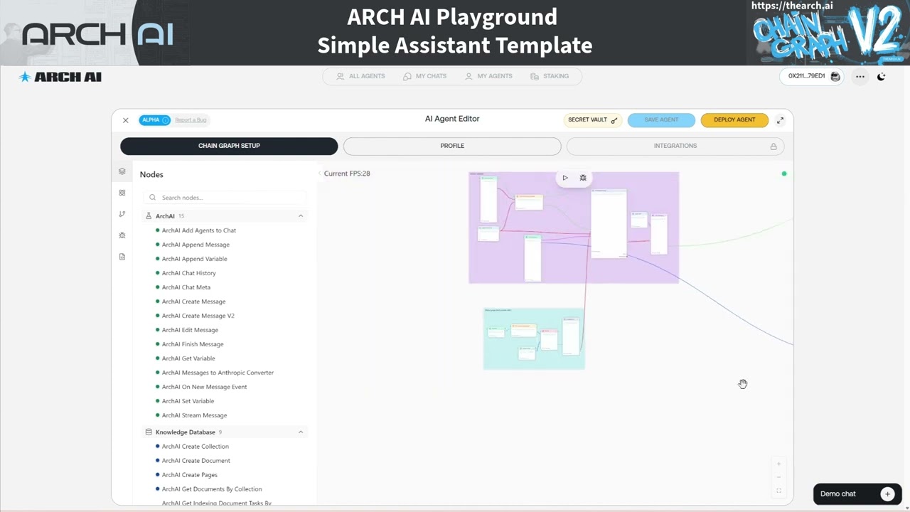
Task: Select ArchAI Add Agents to Chat node
Action: [x=199, y=230]
